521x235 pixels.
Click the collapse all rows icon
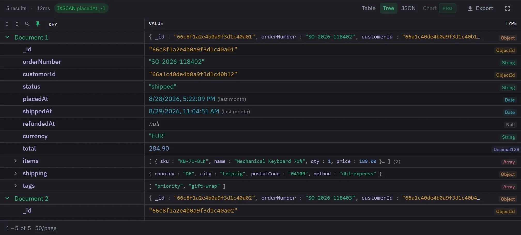17,24
